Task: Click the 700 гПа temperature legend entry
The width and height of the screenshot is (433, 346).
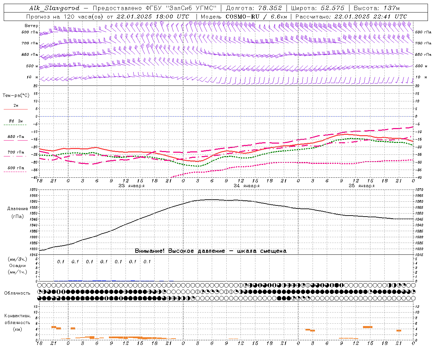Action: coord(16,152)
